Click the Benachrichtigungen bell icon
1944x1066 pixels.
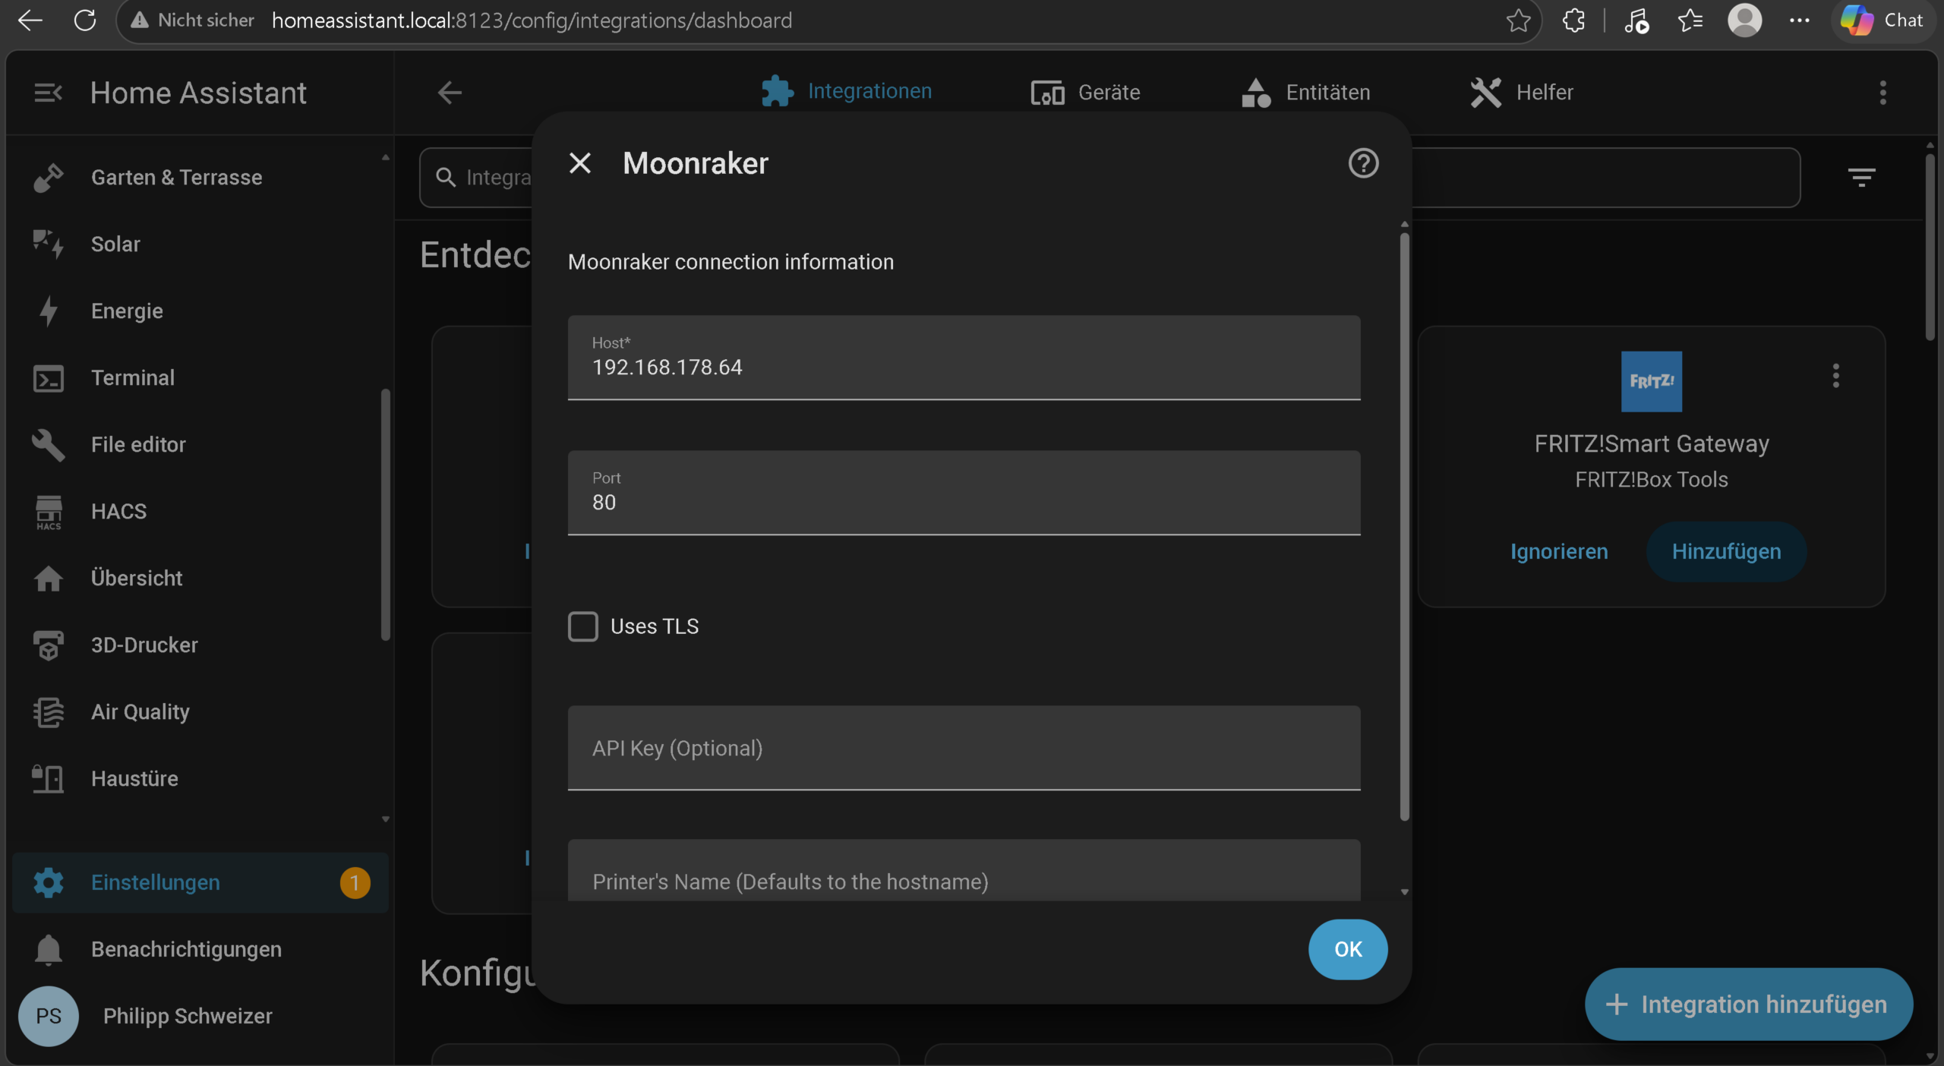(x=48, y=949)
